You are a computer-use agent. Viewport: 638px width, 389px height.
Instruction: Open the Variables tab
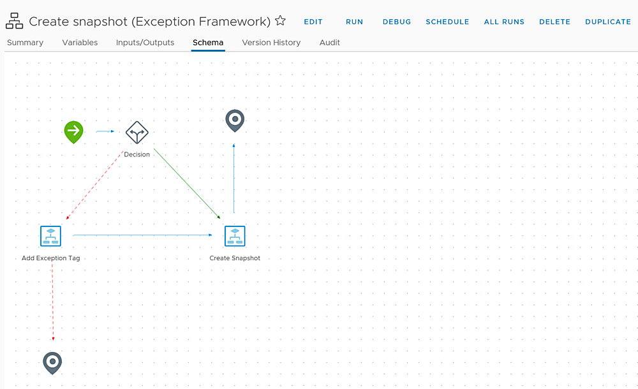point(80,42)
